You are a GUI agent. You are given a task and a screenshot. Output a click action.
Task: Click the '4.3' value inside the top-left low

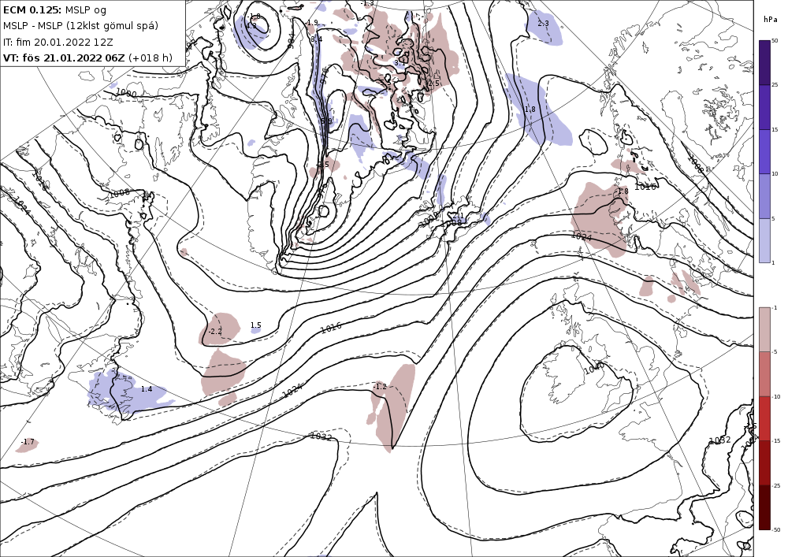(x=251, y=26)
